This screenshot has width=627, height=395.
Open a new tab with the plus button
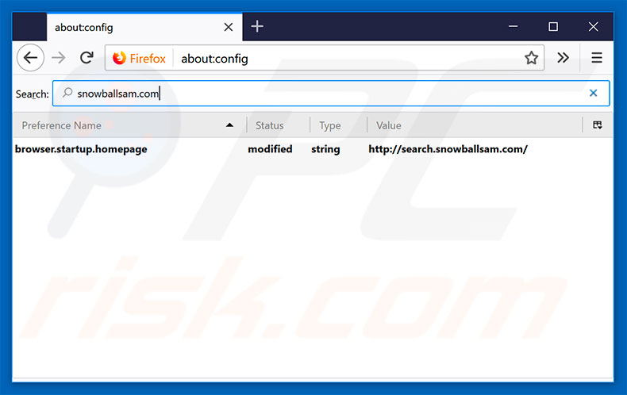click(257, 26)
